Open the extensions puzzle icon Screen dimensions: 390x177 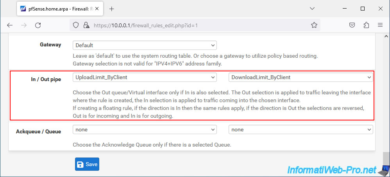pyautogui.click(x=366, y=25)
